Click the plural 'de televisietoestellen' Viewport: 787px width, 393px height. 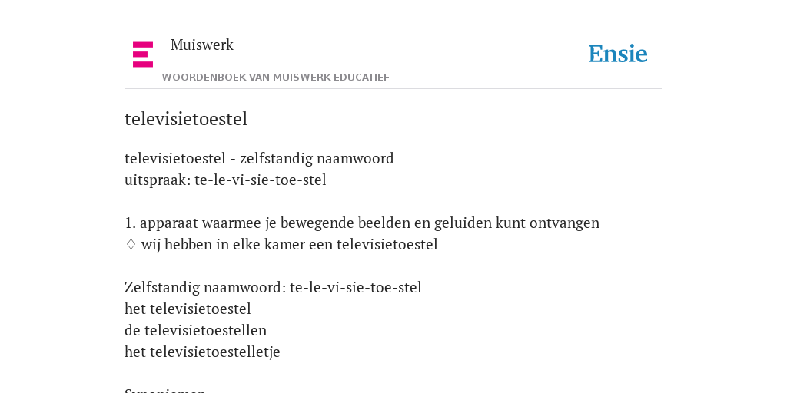click(x=196, y=330)
